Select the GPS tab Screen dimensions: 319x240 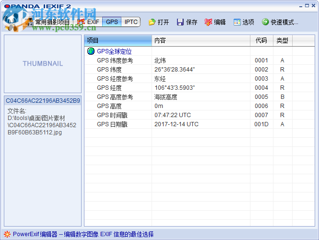pyautogui.click(x=112, y=22)
